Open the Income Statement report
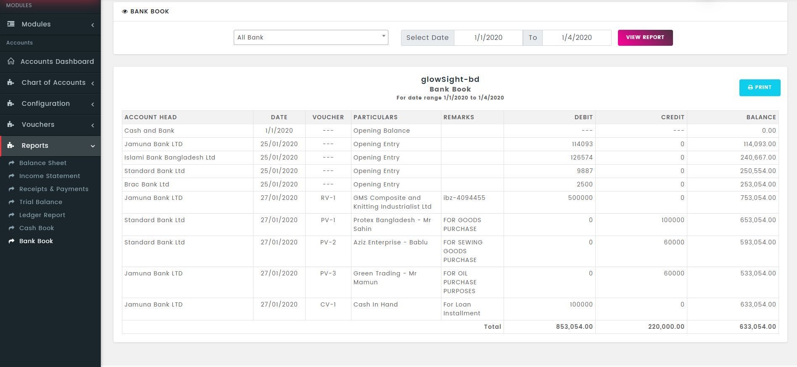The height and width of the screenshot is (367, 797). pyautogui.click(x=50, y=176)
